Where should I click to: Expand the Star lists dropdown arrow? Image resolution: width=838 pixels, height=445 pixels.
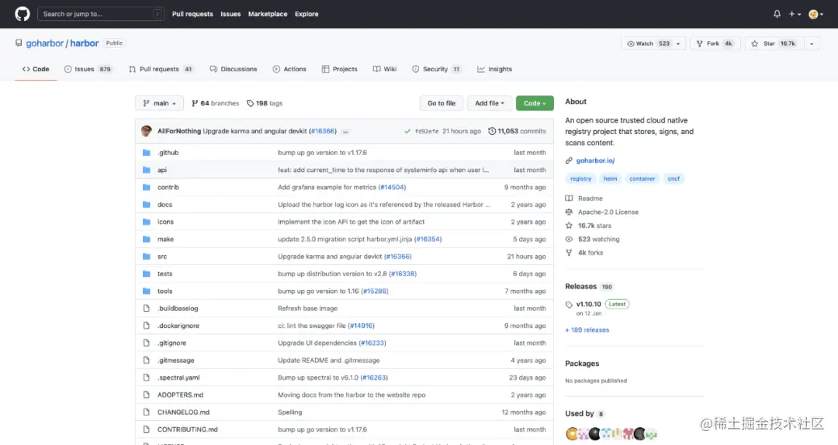[x=812, y=43]
